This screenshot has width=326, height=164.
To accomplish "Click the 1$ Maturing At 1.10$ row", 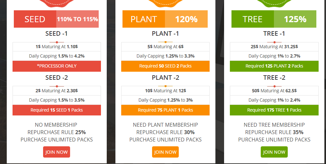I will (57, 47).
